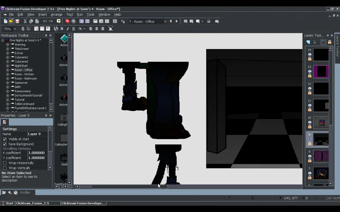The image size is (340, 212).
Task: Click the New Layer icon in Layers toolbar
Action: coord(308,42)
